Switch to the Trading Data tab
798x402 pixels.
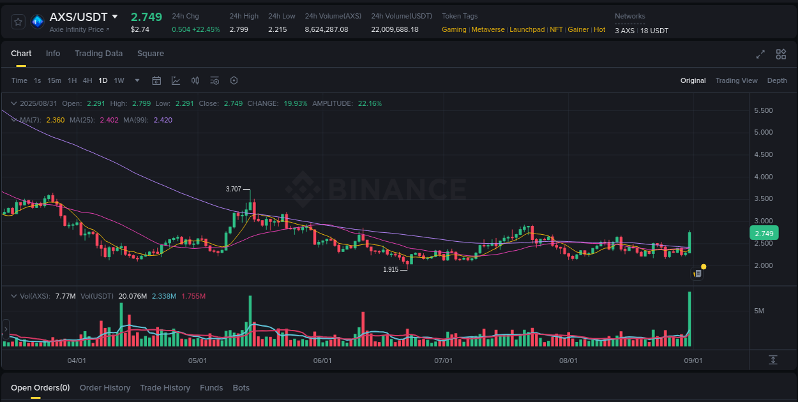pos(99,54)
